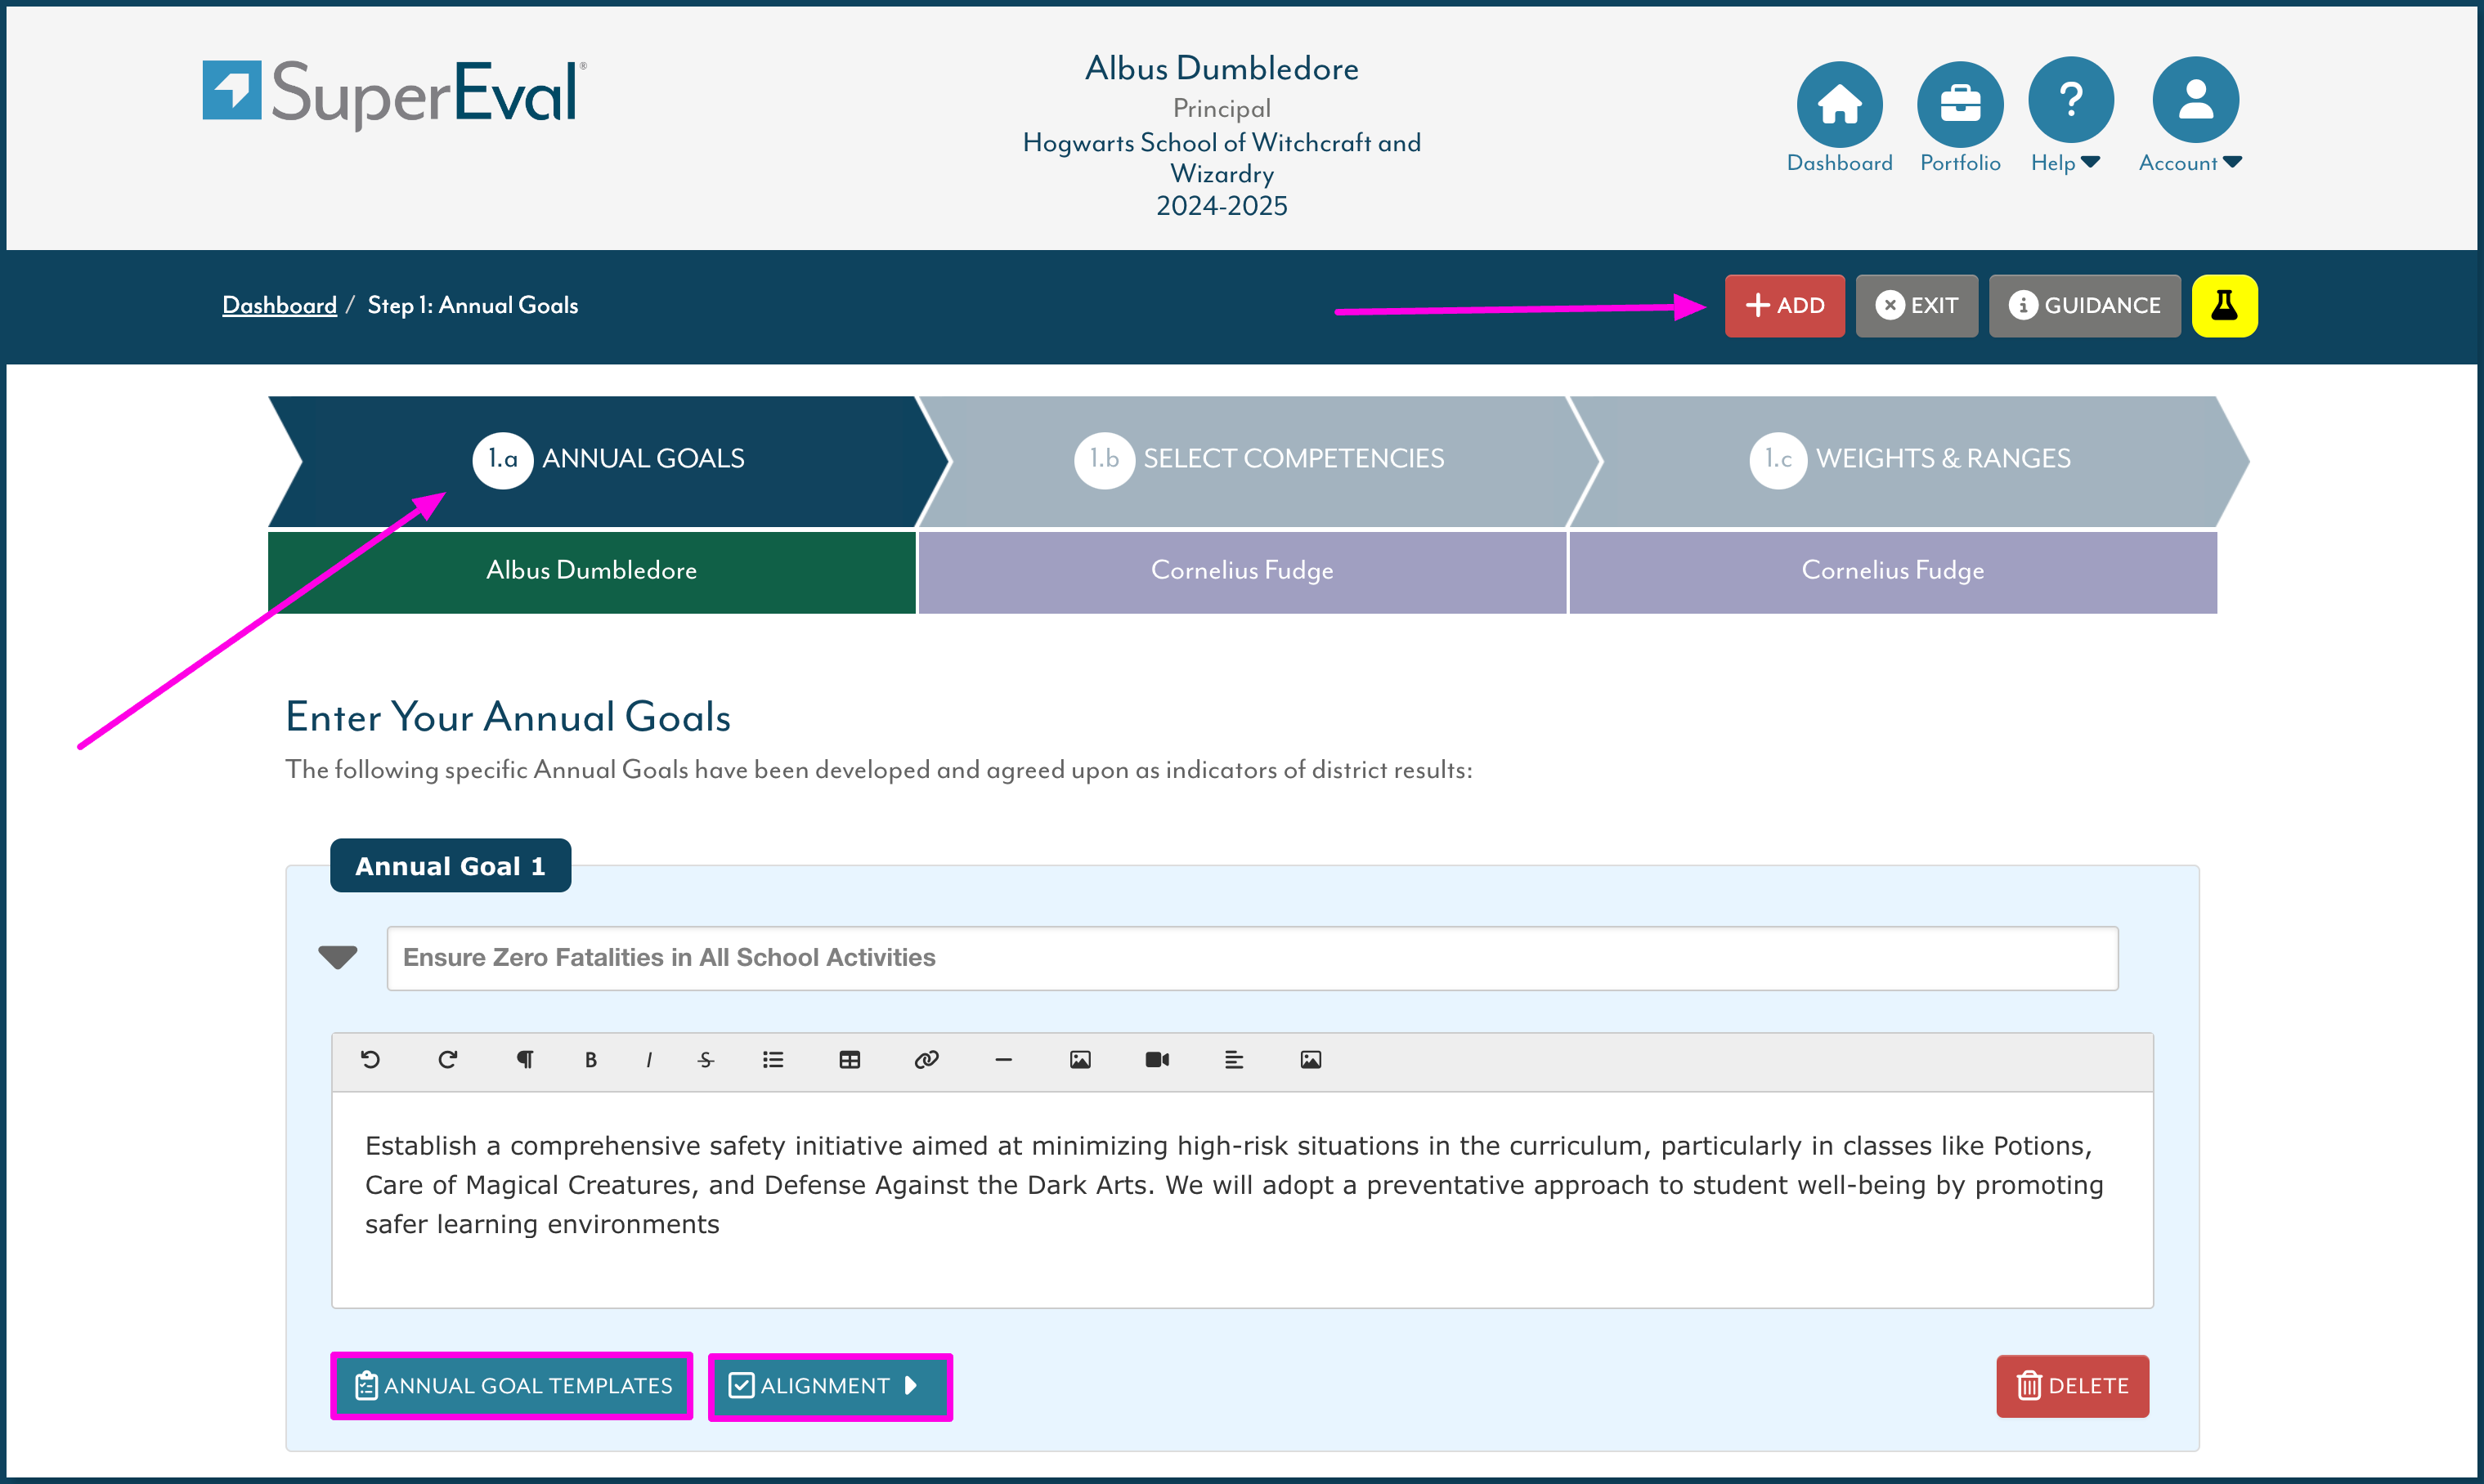Insert a horizontal line in the editor
Image resolution: width=2484 pixels, height=1484 pixels.
pyautogui.click(x=1003, y=1060)
